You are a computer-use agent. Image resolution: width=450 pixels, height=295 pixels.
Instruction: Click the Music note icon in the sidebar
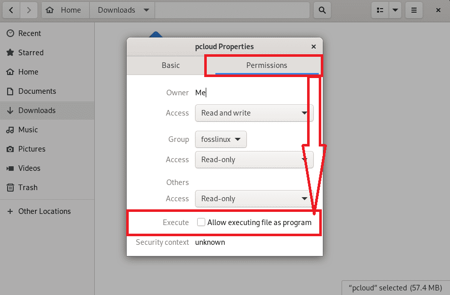tap(10, 130)
